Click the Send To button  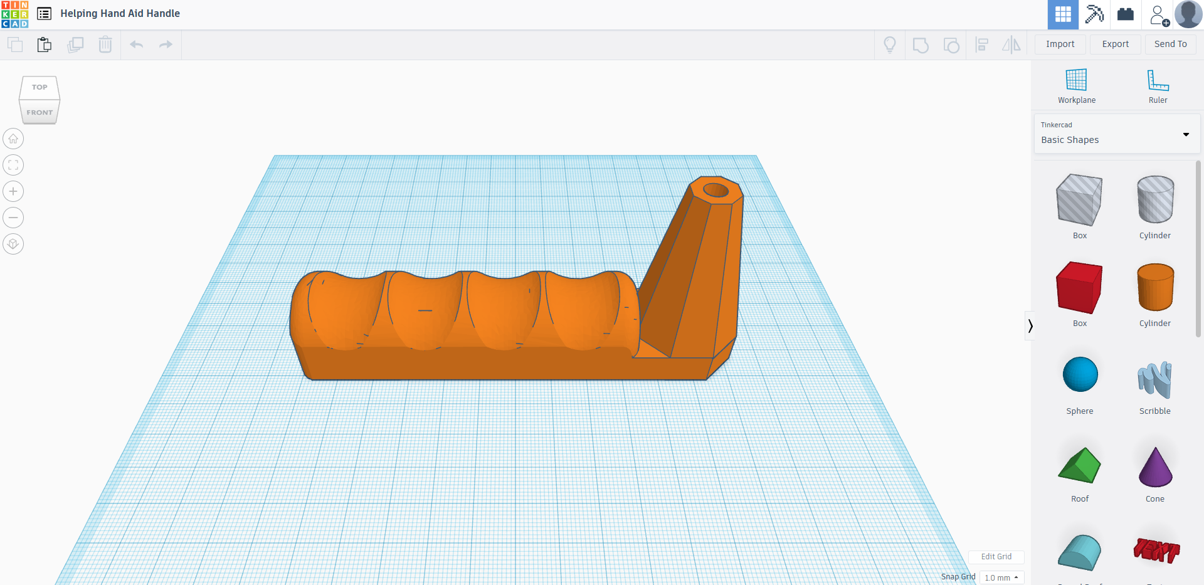point(1171,45)
